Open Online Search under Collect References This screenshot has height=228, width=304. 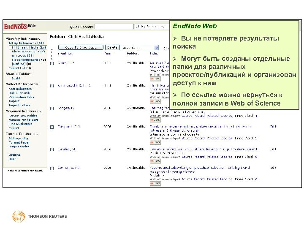(19, 93)
